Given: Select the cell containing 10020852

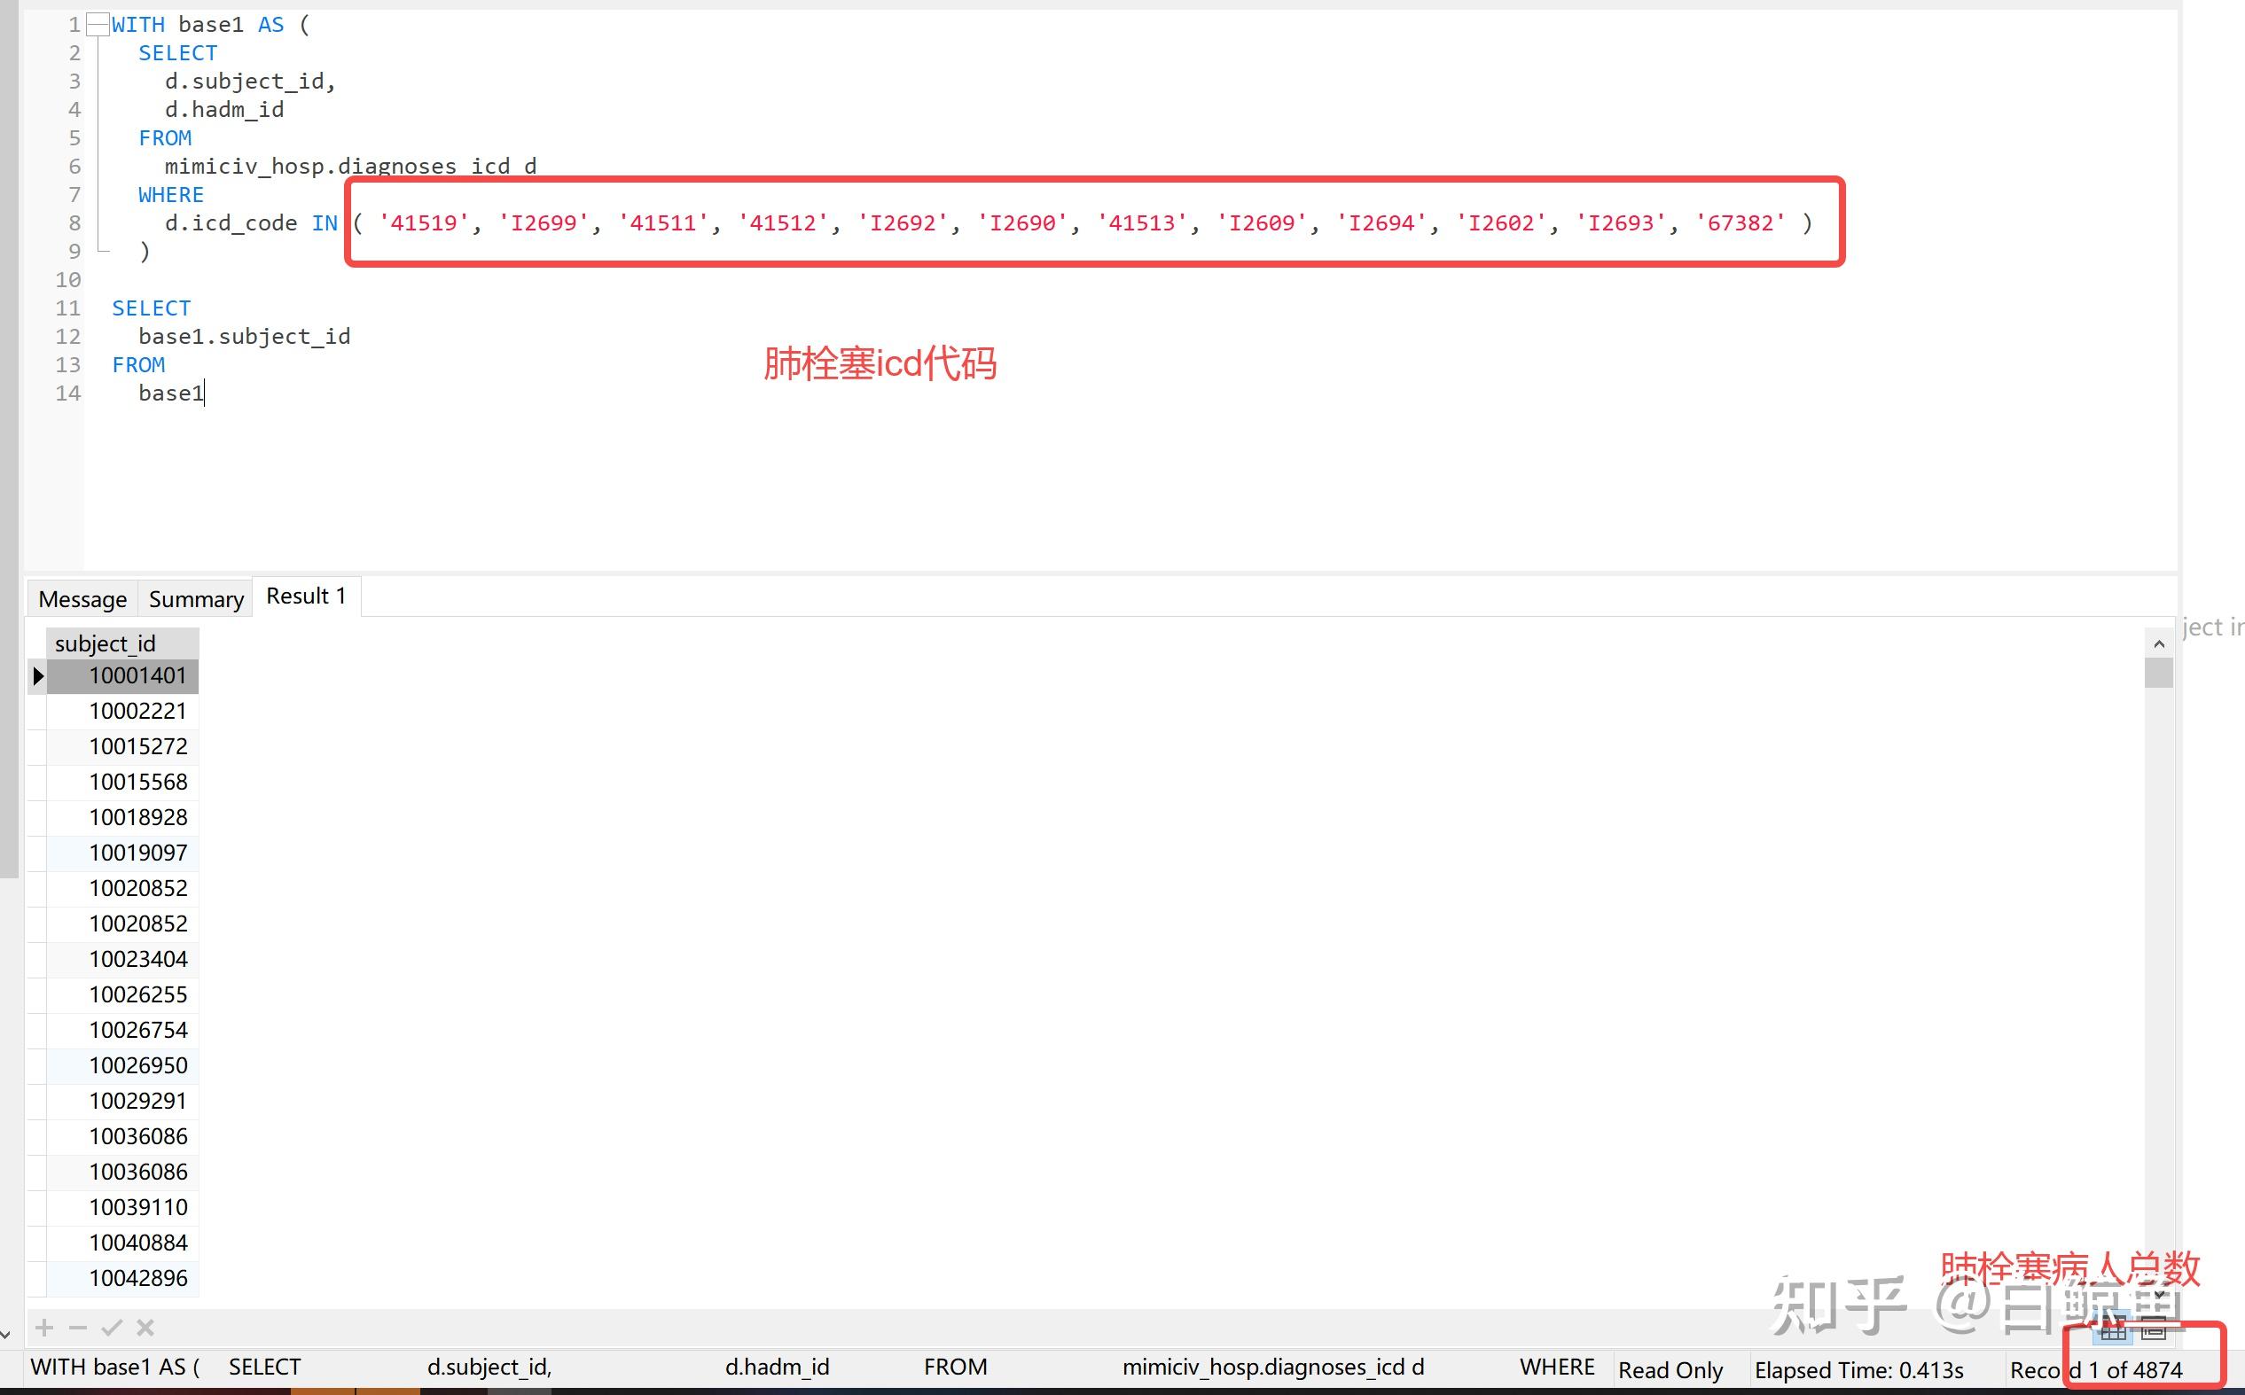Looking at the screenshot, I should click(x=138, y=886).
